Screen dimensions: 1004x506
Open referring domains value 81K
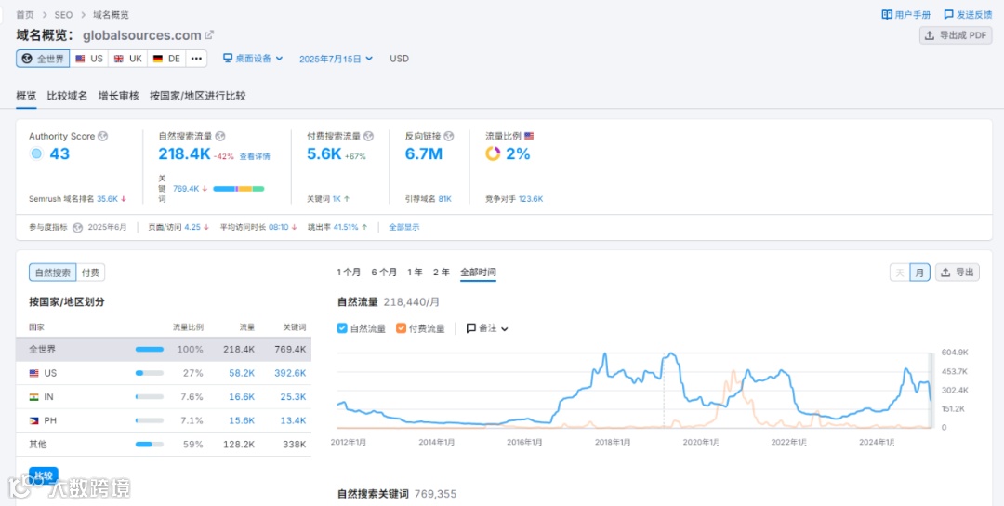445,199
